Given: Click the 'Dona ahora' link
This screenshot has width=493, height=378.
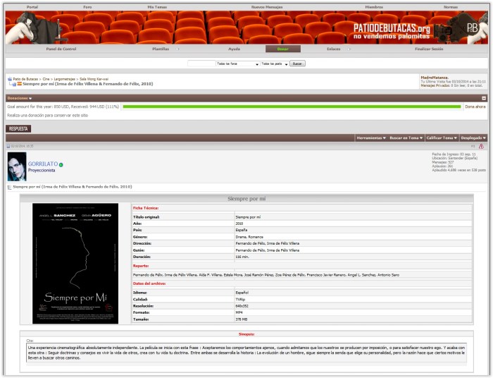Looking at the screenshot, I should point(475,106).
